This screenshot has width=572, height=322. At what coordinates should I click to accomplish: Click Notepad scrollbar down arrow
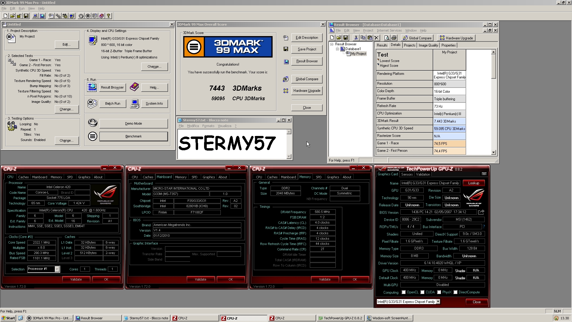click(289, 157)
